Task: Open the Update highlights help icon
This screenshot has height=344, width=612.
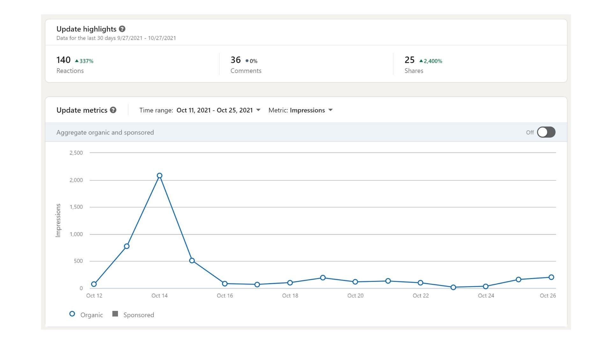Action: pos(122,29)
